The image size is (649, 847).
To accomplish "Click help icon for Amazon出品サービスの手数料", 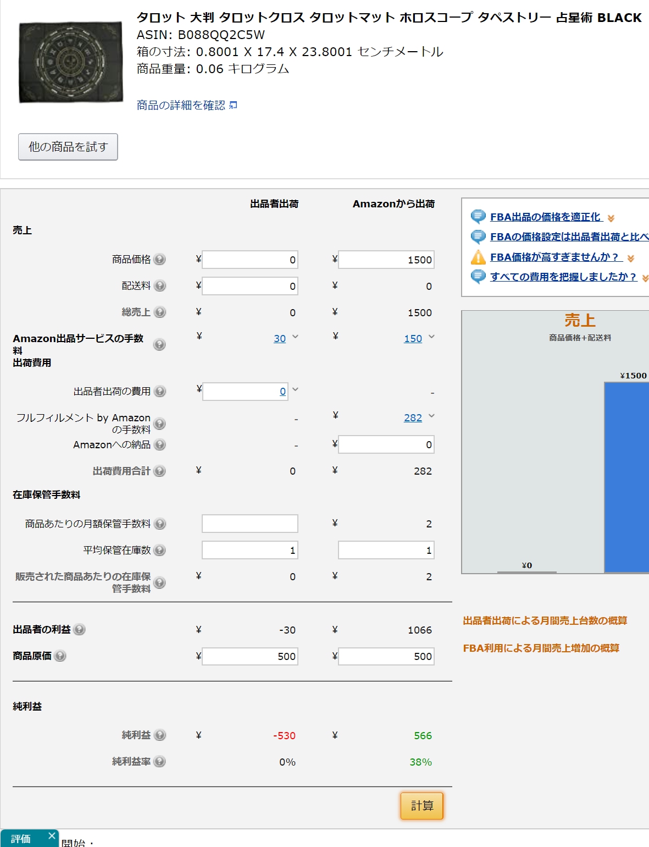I will point(159,345).
